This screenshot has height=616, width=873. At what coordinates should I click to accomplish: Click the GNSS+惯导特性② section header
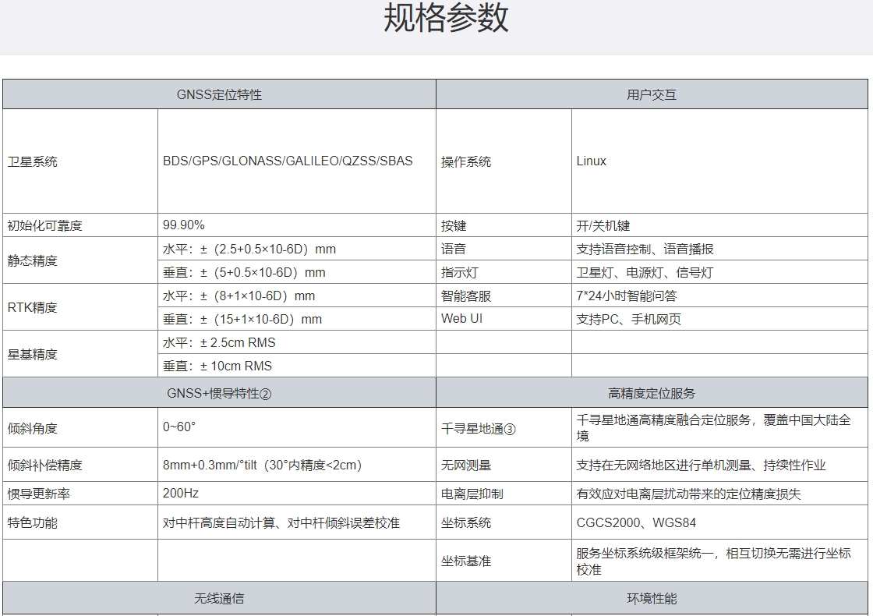[219, 393]
